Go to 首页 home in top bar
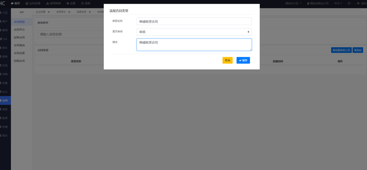Viewport: 367px width, 170px height. pyautogui.click(x=15, y=3)
